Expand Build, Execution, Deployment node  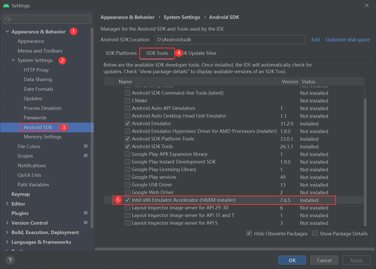point(7,232)
